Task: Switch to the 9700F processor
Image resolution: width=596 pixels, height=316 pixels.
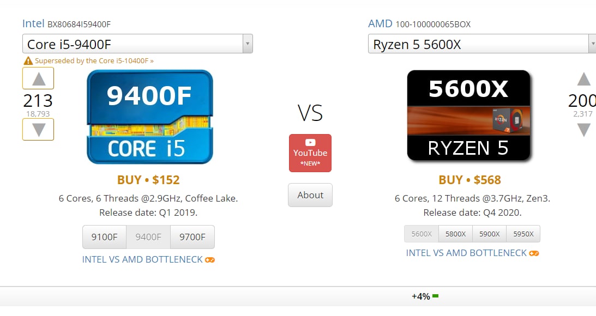Action: pyautogui.click(x=192, y=237)
